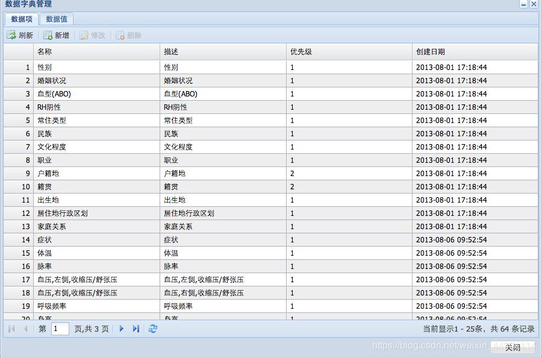
Task: Sort by the 名称 column header
Action: (96, 52)
